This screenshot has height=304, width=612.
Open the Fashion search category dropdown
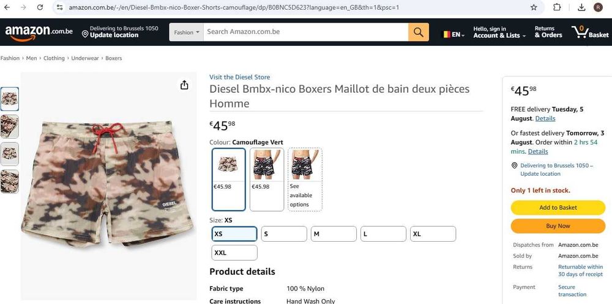186,32
